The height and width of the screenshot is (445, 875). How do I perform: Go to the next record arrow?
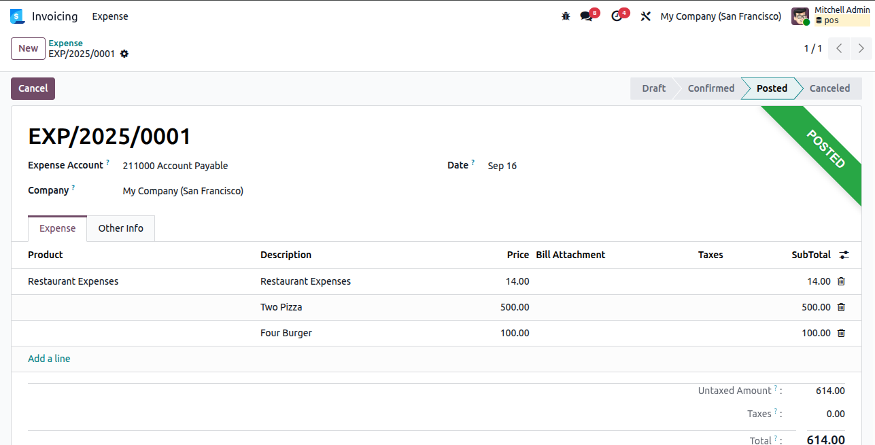click(x=861, y=48)
